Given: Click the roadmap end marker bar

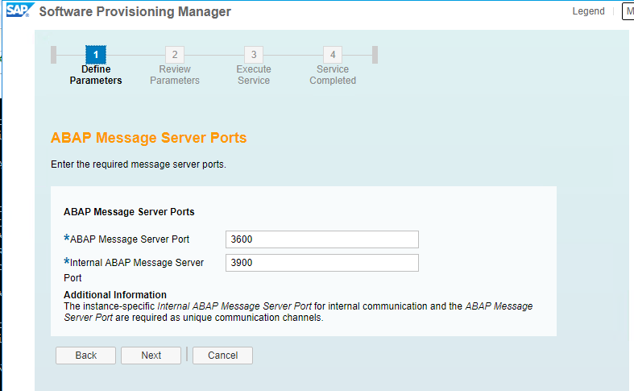Looking at the screenshot, I should pos(375,55).
